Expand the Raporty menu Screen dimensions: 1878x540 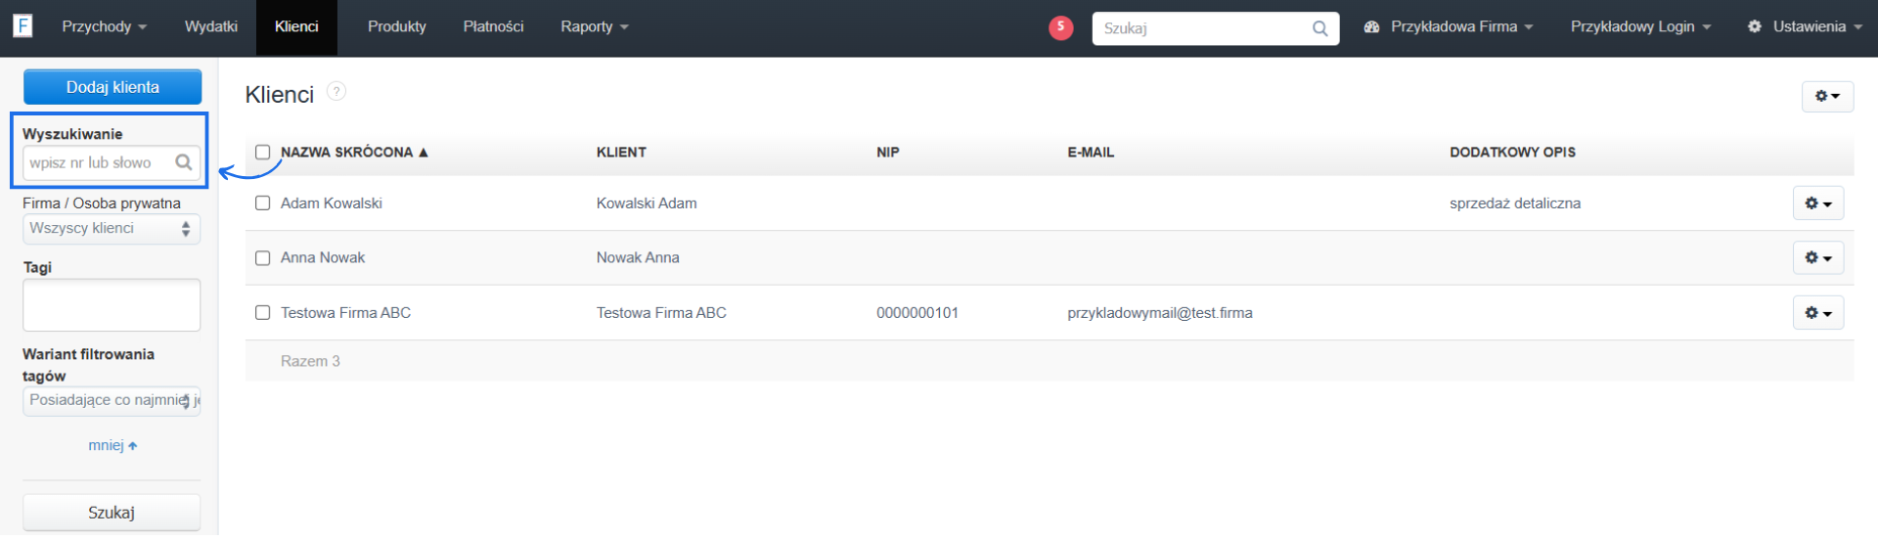594,27
